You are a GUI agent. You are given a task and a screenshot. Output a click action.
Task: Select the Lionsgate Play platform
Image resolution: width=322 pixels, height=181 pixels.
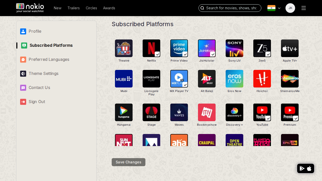coord(151,79)
